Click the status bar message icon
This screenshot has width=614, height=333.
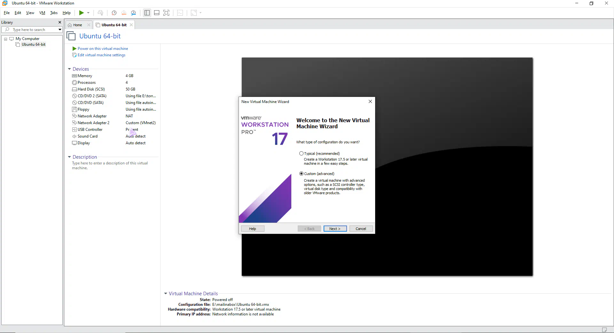point(604,329)
